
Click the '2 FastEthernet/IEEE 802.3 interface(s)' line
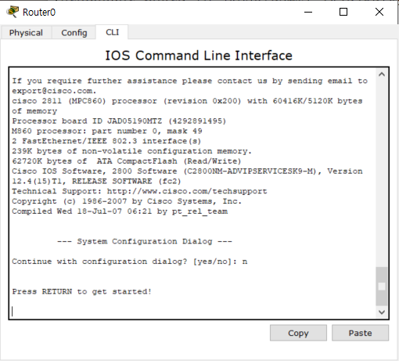coord(106,141)
